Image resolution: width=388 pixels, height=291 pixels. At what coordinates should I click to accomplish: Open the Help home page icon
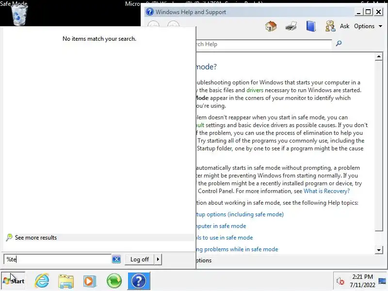point(271,26)
